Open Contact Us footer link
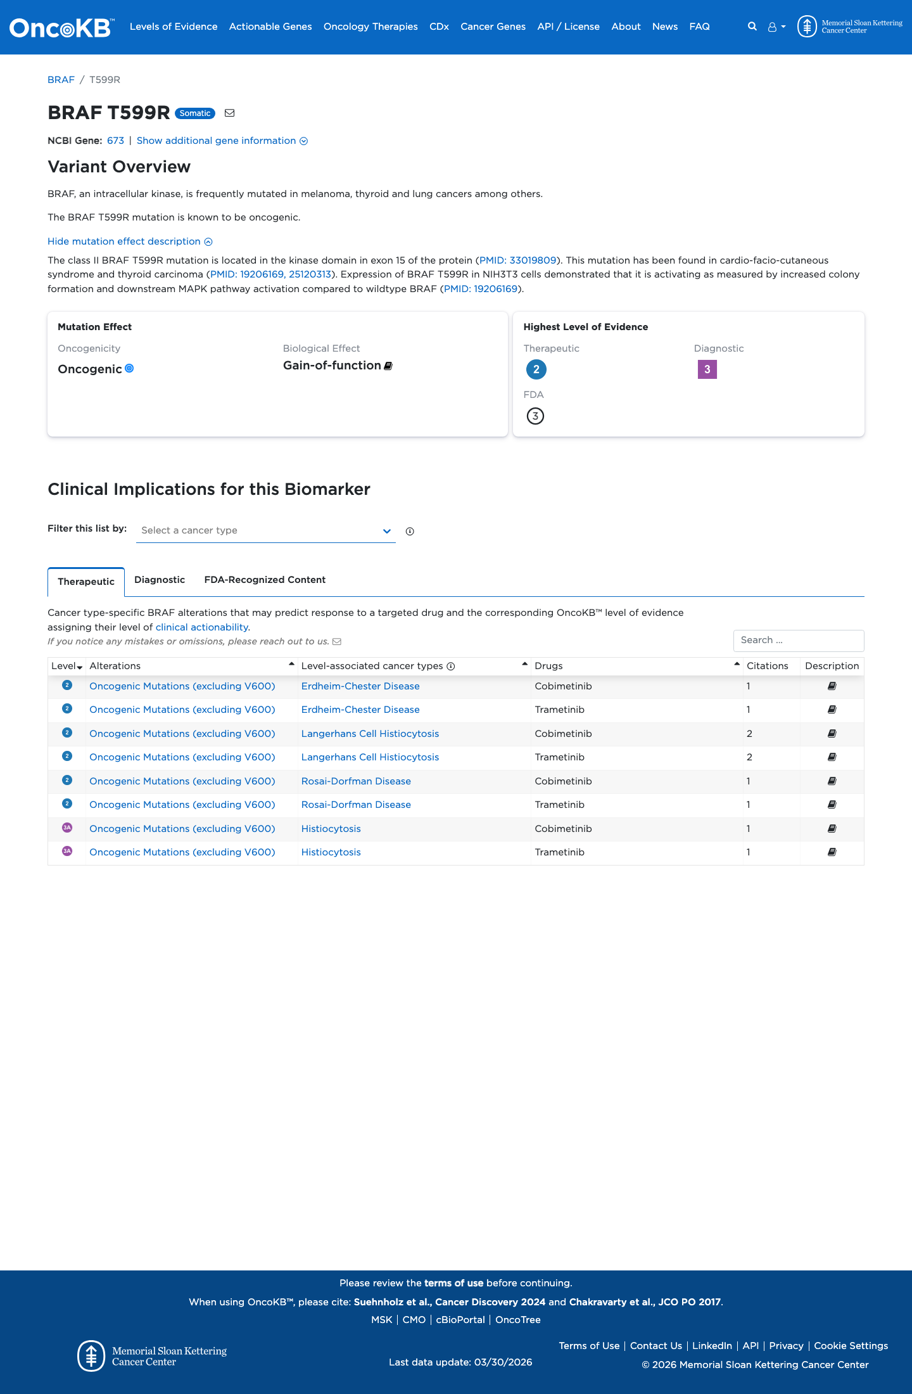 coord(655,1346)
